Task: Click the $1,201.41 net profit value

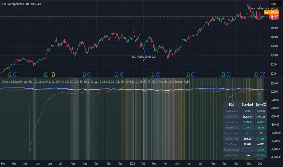Action: (x=247, y=122)
